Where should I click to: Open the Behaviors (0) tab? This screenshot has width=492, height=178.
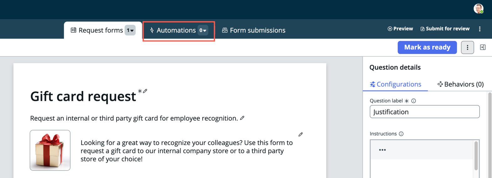pos(460,84)
